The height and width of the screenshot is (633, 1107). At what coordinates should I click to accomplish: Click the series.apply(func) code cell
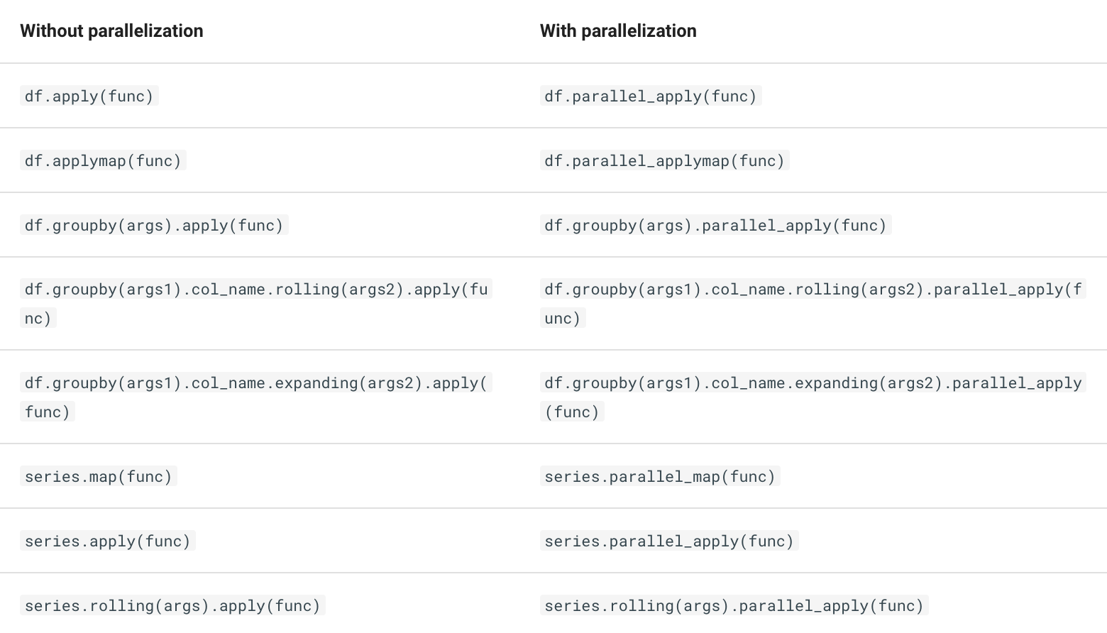coord(107,541)
